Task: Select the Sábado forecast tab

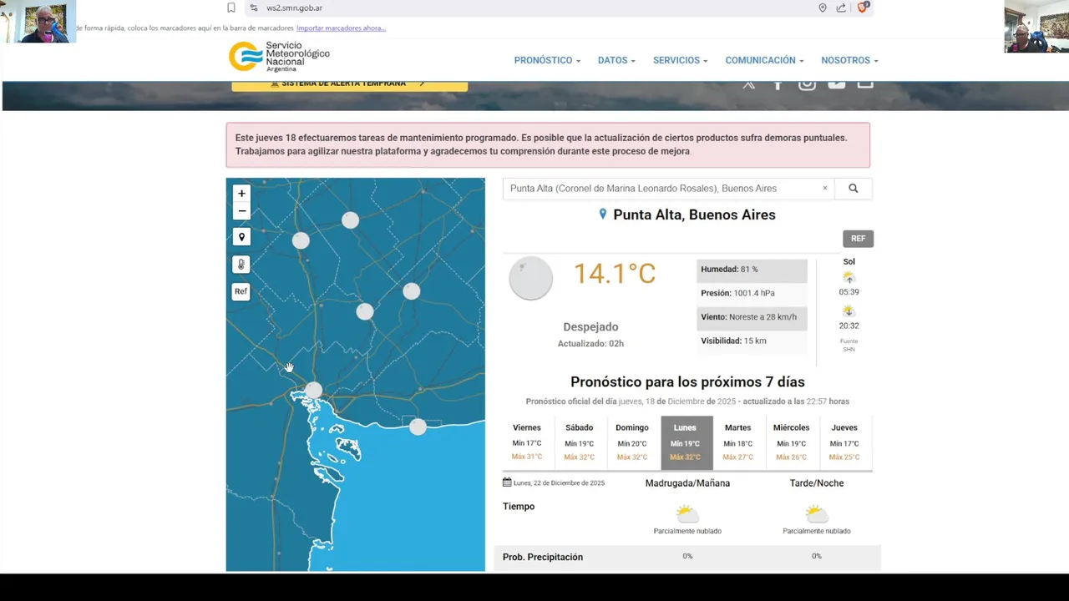Action: [579, 442]
